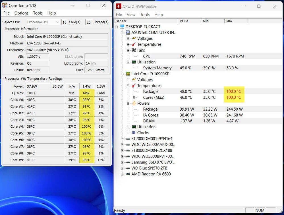Click the Core Temp thermometer title icon
284x215 pixels.
click(x=5, y=5)
